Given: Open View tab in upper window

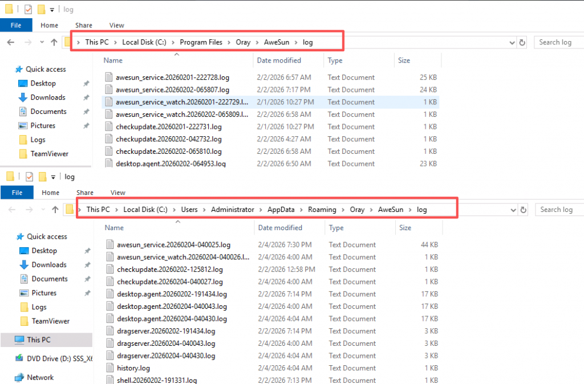Looking at the screenshot, I should click(x=117, y=25).
